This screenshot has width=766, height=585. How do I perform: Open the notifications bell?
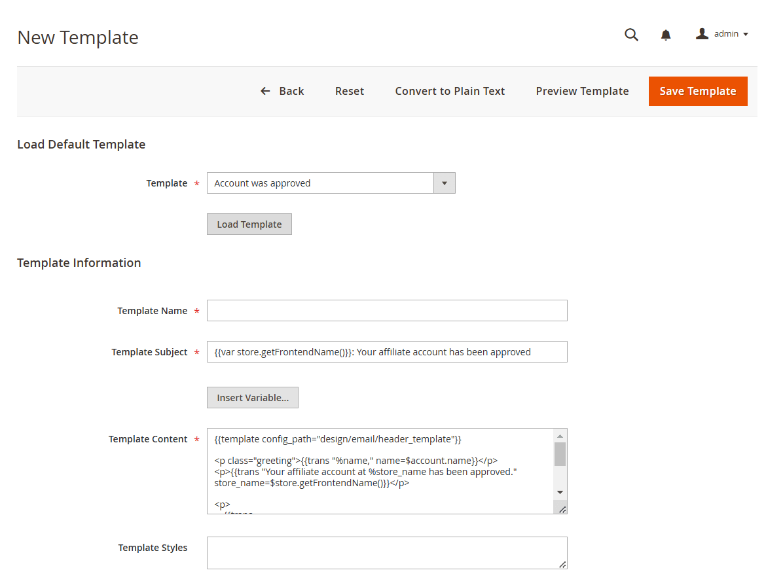(x=666, y=35)
